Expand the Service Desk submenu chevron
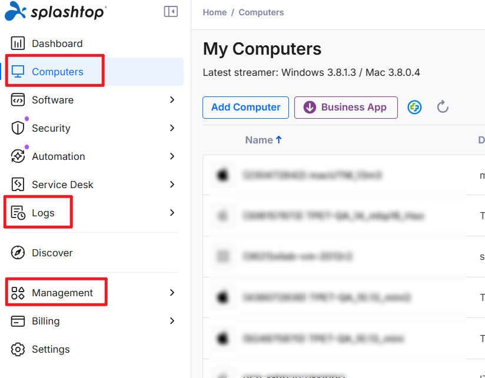The image size is (485, 378). [172, 185]
